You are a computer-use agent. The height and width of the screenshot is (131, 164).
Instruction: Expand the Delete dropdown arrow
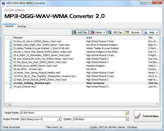click(104, 32)
